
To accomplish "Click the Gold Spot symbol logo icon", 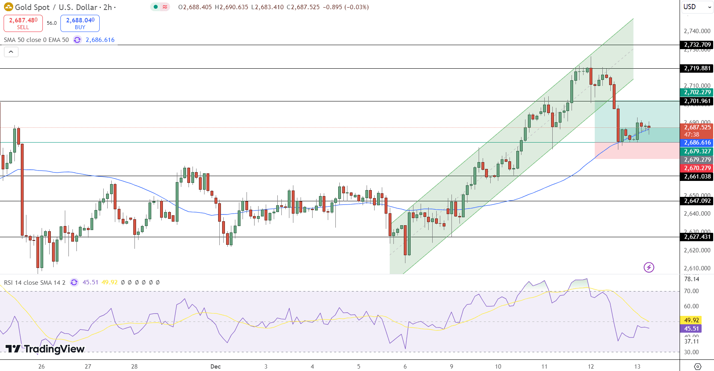I will click(8, 7).
